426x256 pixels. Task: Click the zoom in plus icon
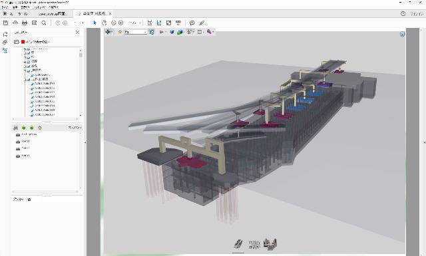[x=121, y=23]
